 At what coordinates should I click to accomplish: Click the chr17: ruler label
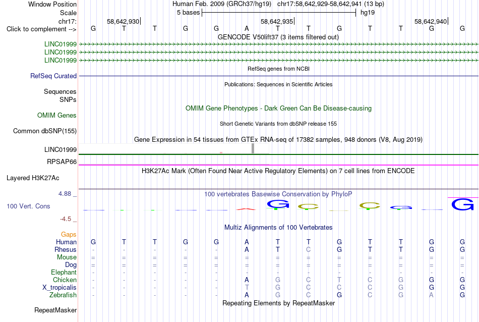click(x=68, y=21)
